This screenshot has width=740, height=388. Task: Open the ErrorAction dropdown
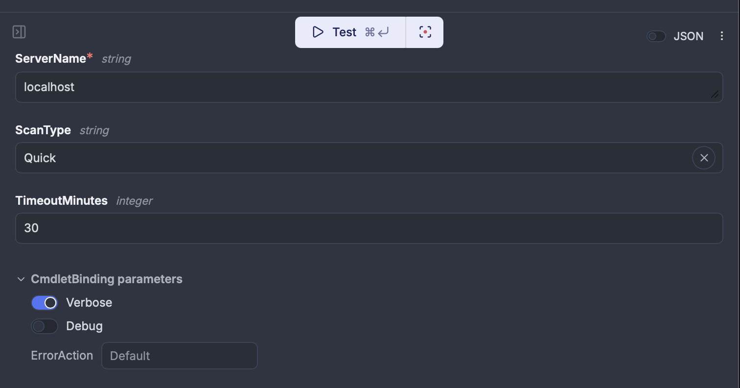[179, 356]
